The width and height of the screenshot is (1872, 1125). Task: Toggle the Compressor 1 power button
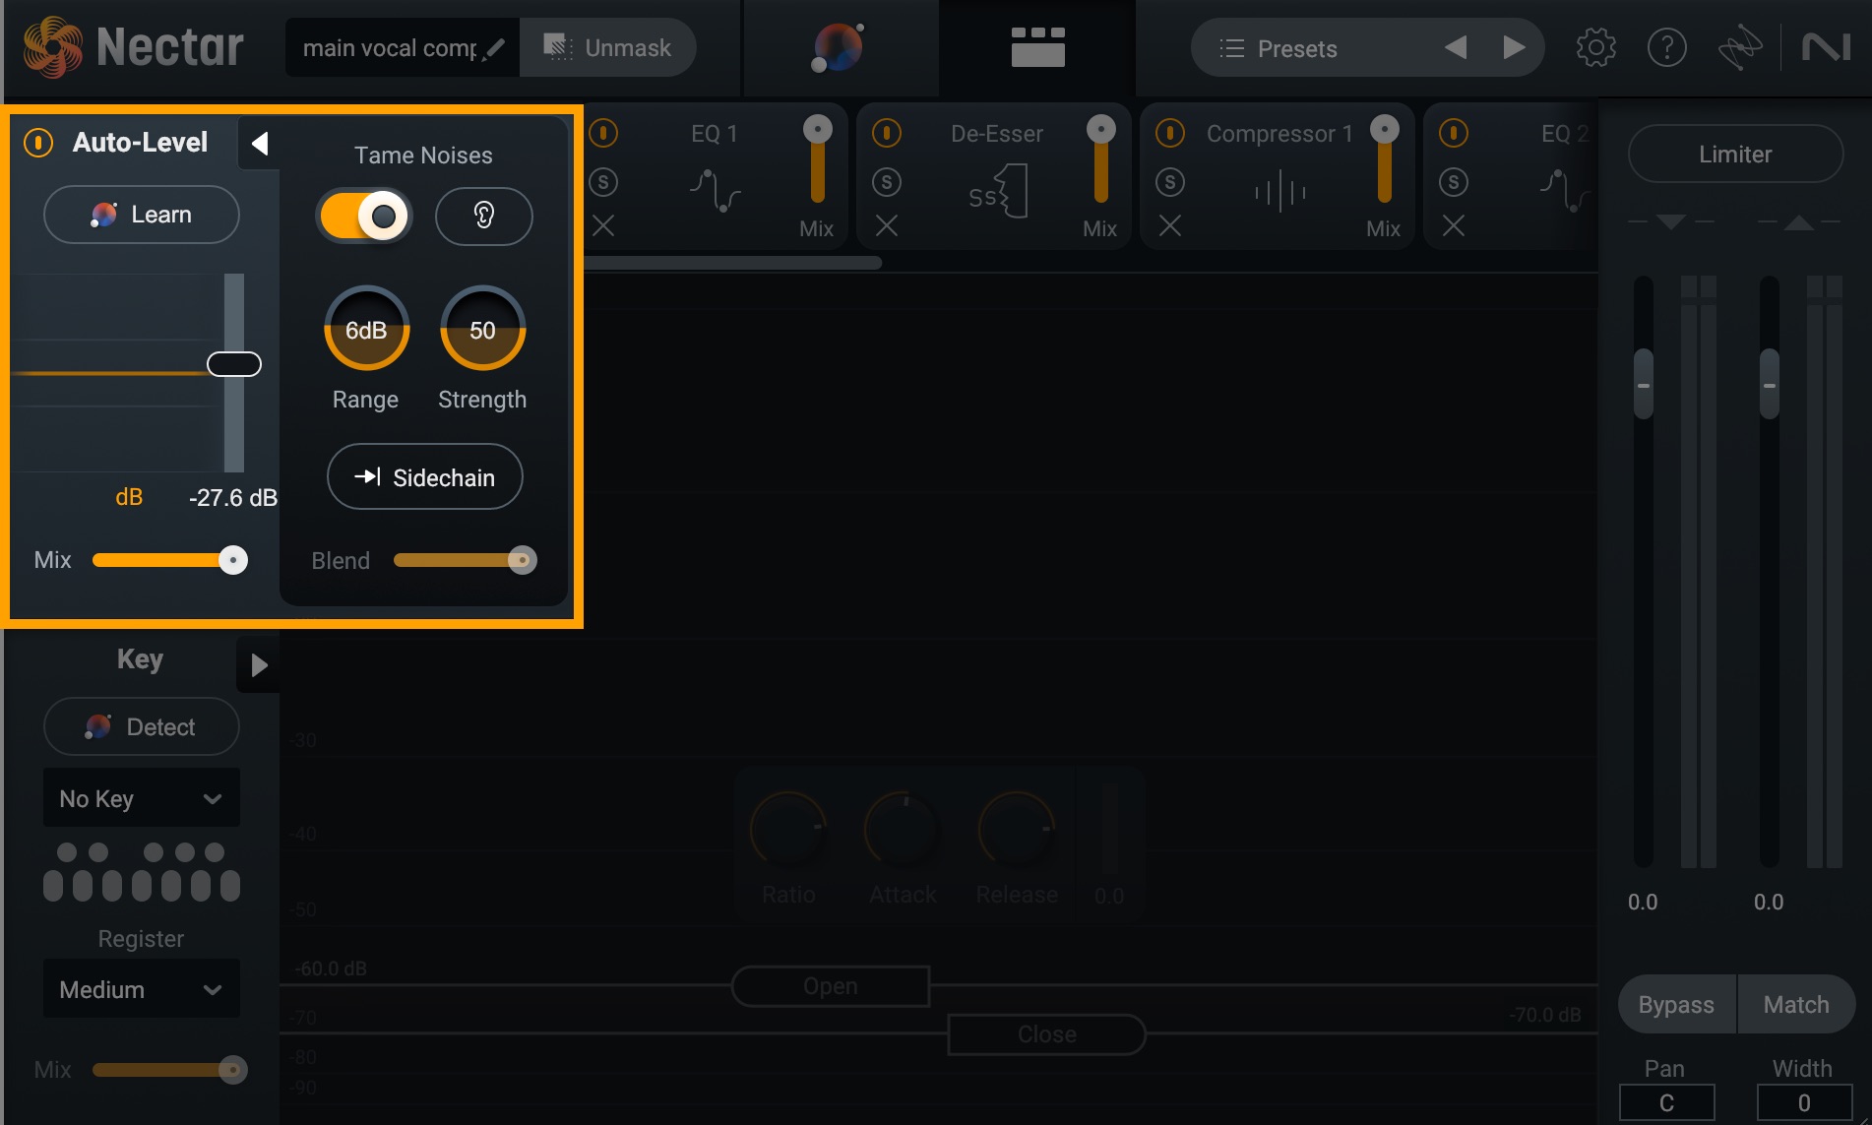click(1169, 133)
